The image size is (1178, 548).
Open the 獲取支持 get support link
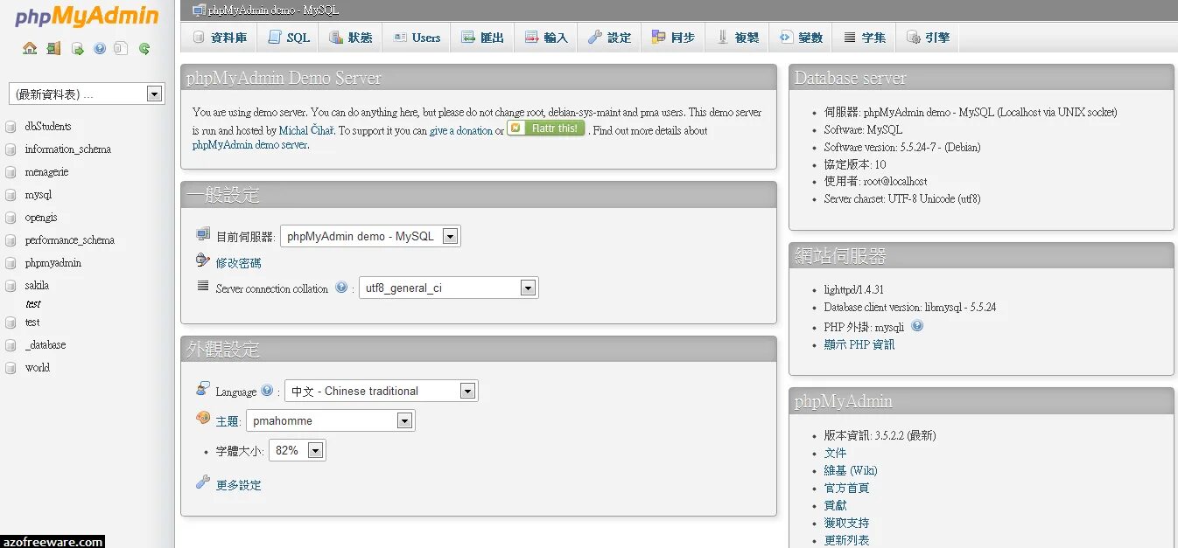(x=846, y=523)
